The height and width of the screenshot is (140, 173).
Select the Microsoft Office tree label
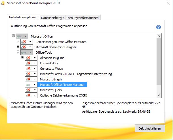click(x=42, y=36)
